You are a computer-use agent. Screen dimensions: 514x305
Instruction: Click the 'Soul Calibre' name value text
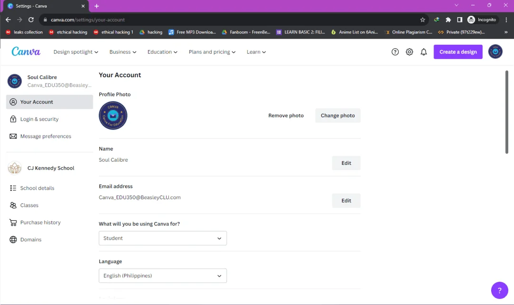113,160
